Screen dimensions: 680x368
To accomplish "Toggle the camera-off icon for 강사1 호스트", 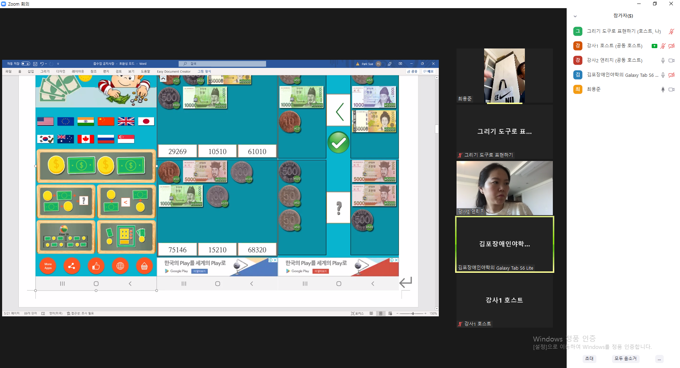I will (x=671, y=46).
